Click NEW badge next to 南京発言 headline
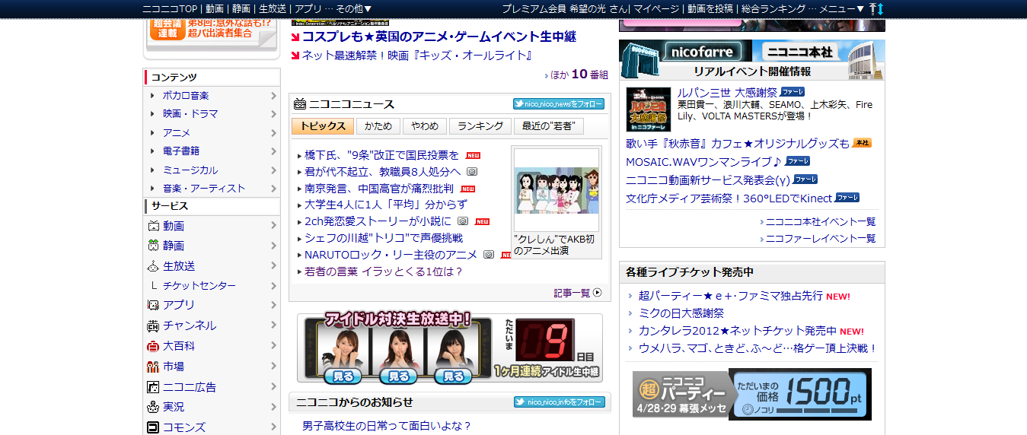 [x=467, y=189]
